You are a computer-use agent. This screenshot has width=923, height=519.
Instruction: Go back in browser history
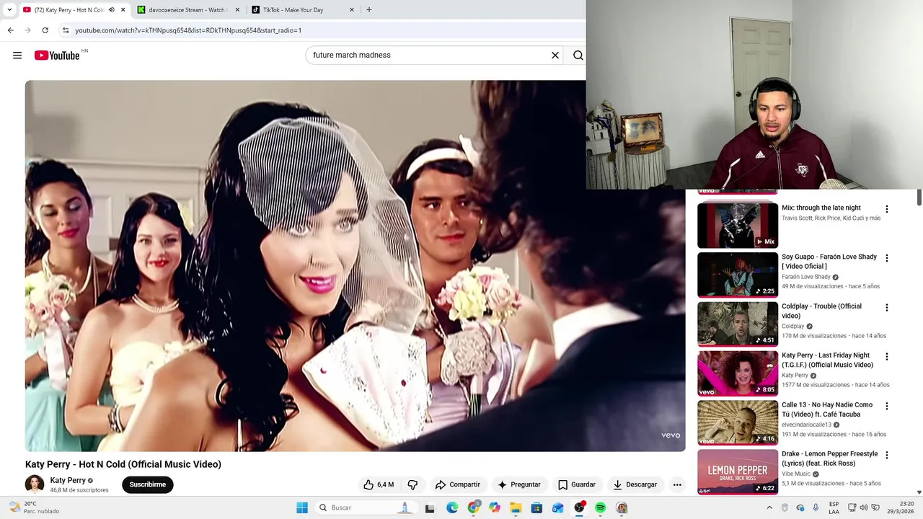click(x=10, y=30)
